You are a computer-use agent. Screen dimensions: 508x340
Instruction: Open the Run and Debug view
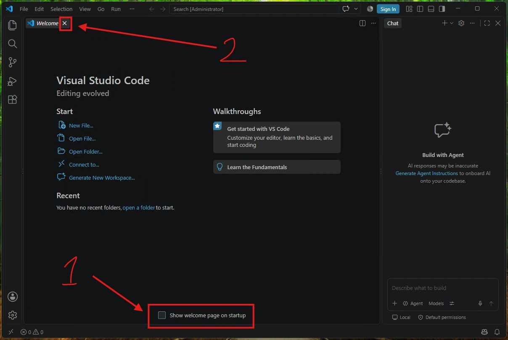(13, 81)
